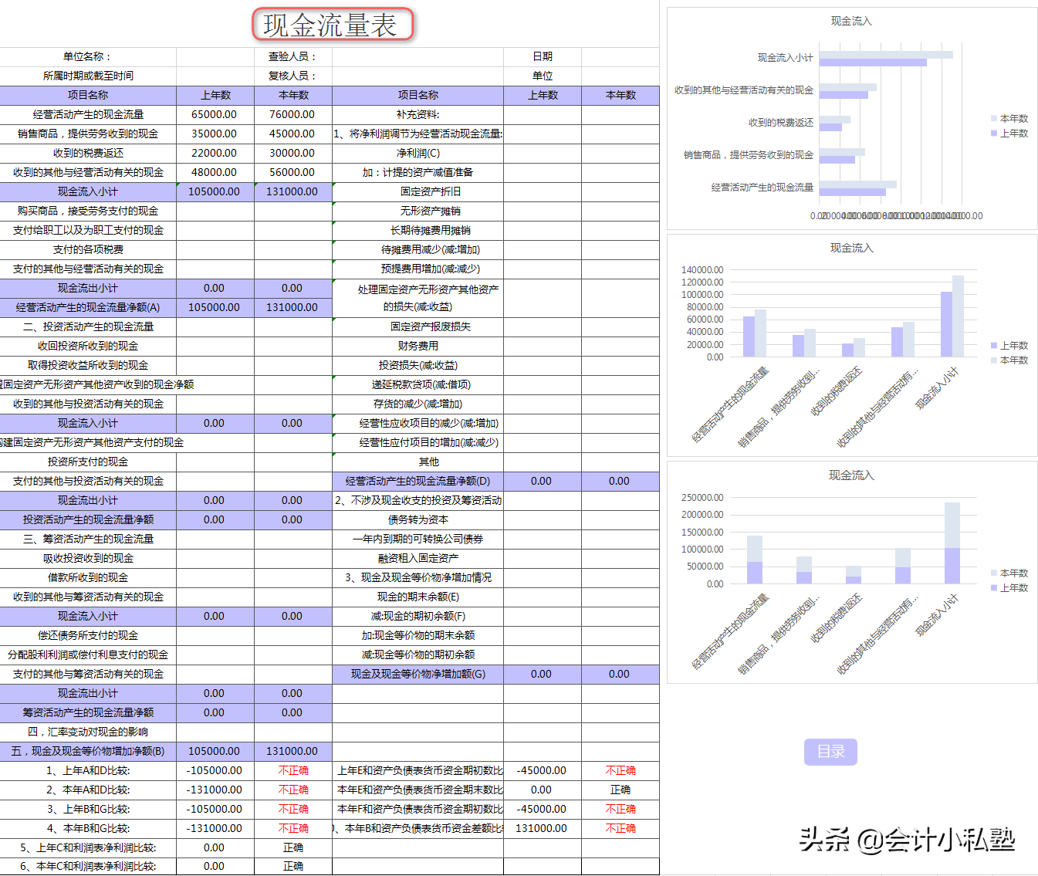1038x876 pixels.
Task: Select the 支付的各项税费 cell
Action: pyautogui.click(x=88, y=249)
